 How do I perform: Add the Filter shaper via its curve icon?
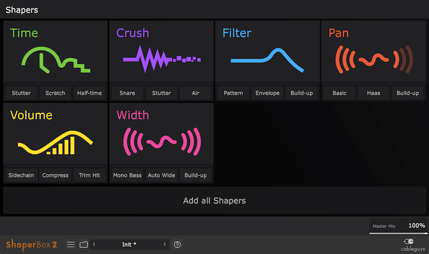(x=268, y=60)
